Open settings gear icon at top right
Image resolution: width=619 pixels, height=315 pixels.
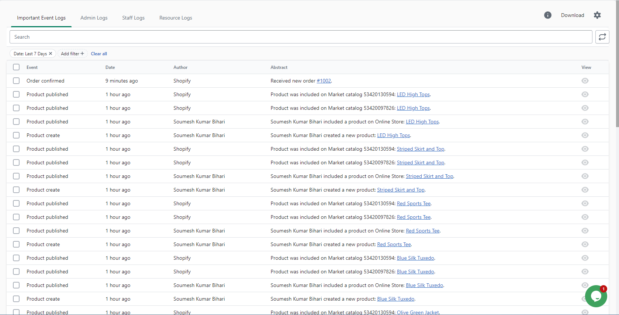coord(597,15)
